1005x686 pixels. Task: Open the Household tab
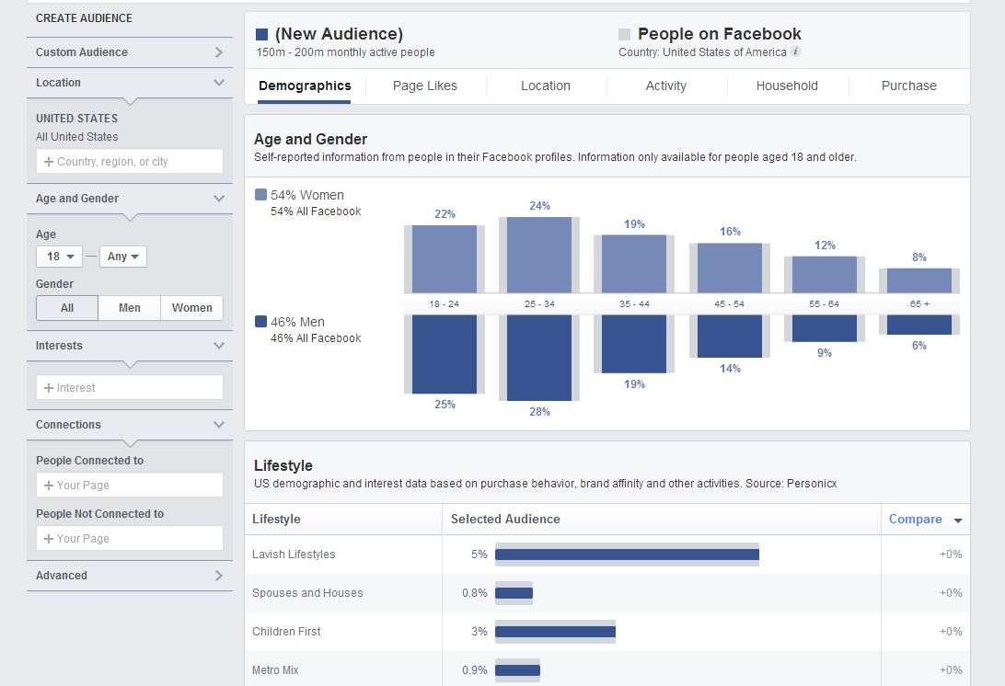pyautogui.click(x=787, y=86)
